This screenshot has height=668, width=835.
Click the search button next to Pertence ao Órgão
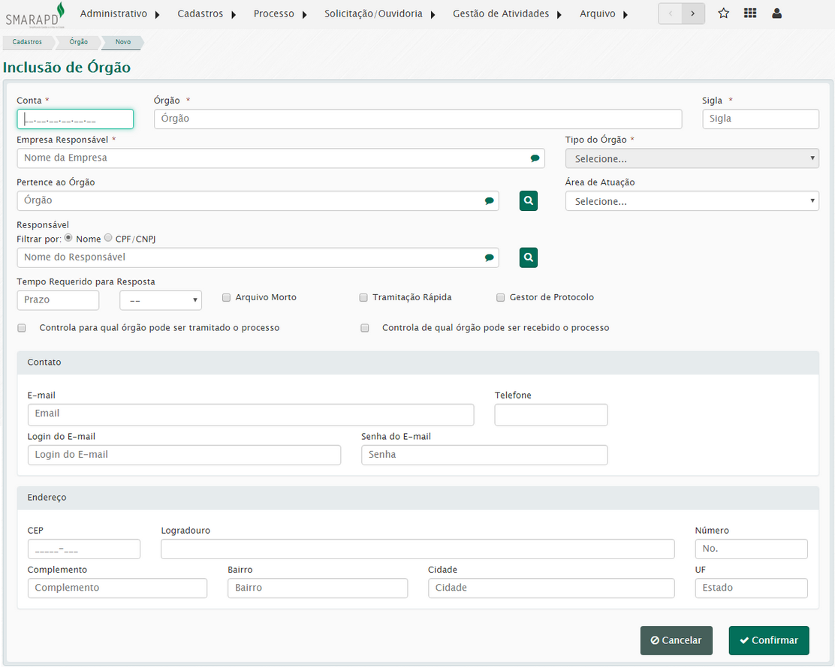click(x=529, y=200)
